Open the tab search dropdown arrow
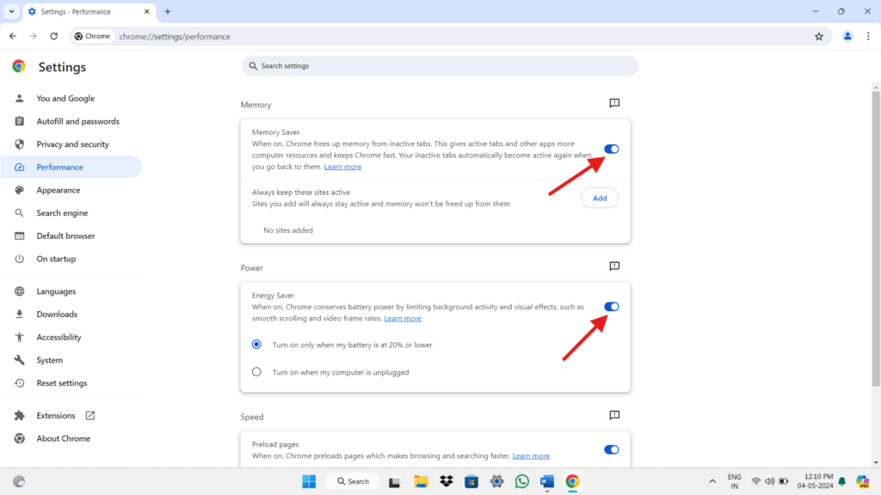Viewport: 881px width, 495px height. tap(11, 11)
